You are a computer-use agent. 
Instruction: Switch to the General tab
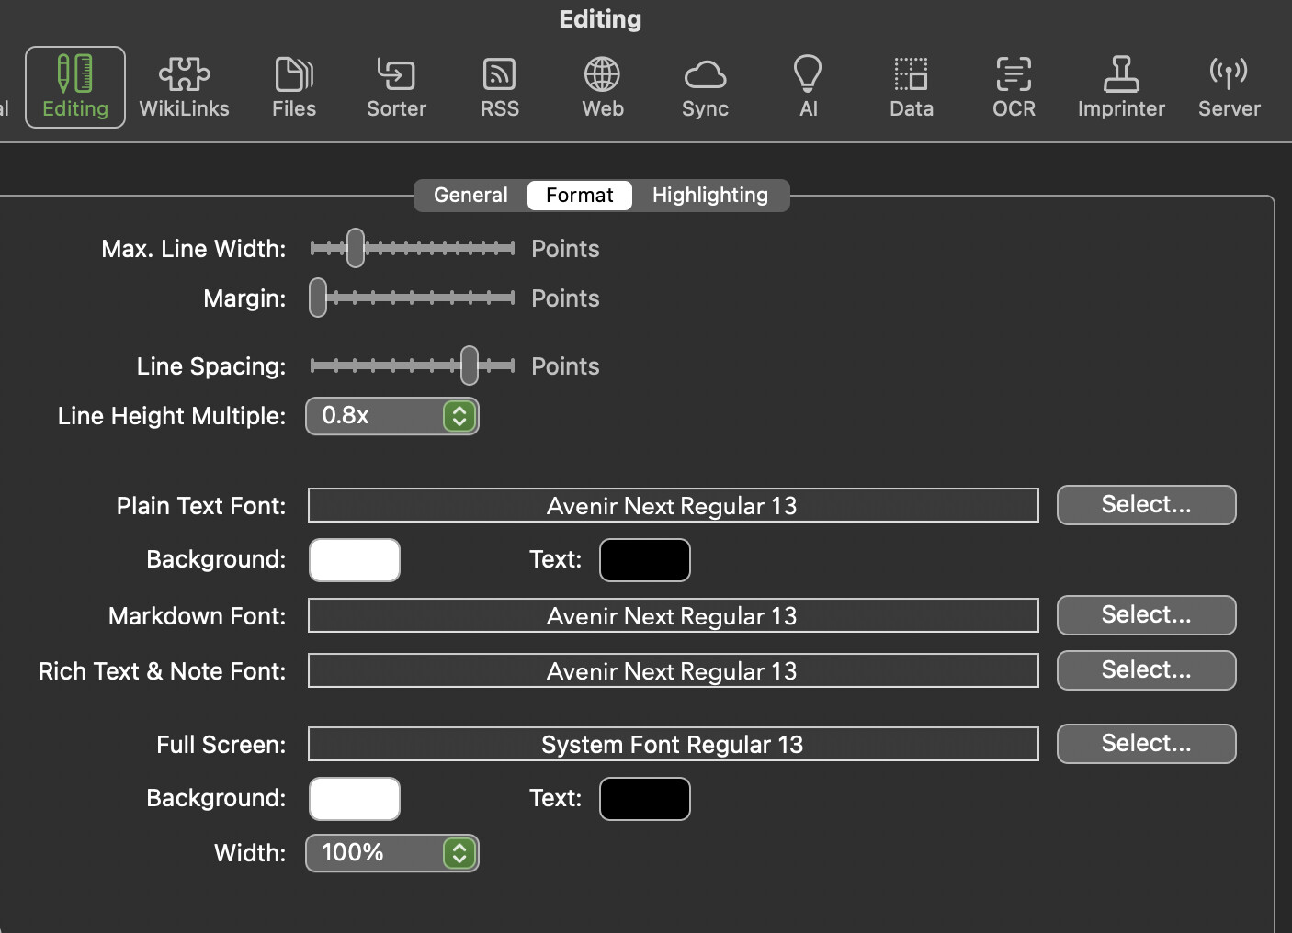470,195
